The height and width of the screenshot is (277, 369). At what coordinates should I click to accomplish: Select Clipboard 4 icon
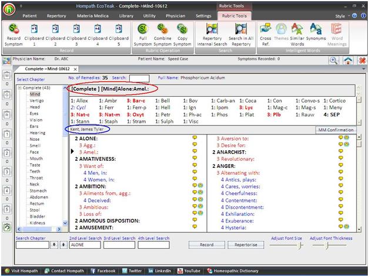point(98,29)
